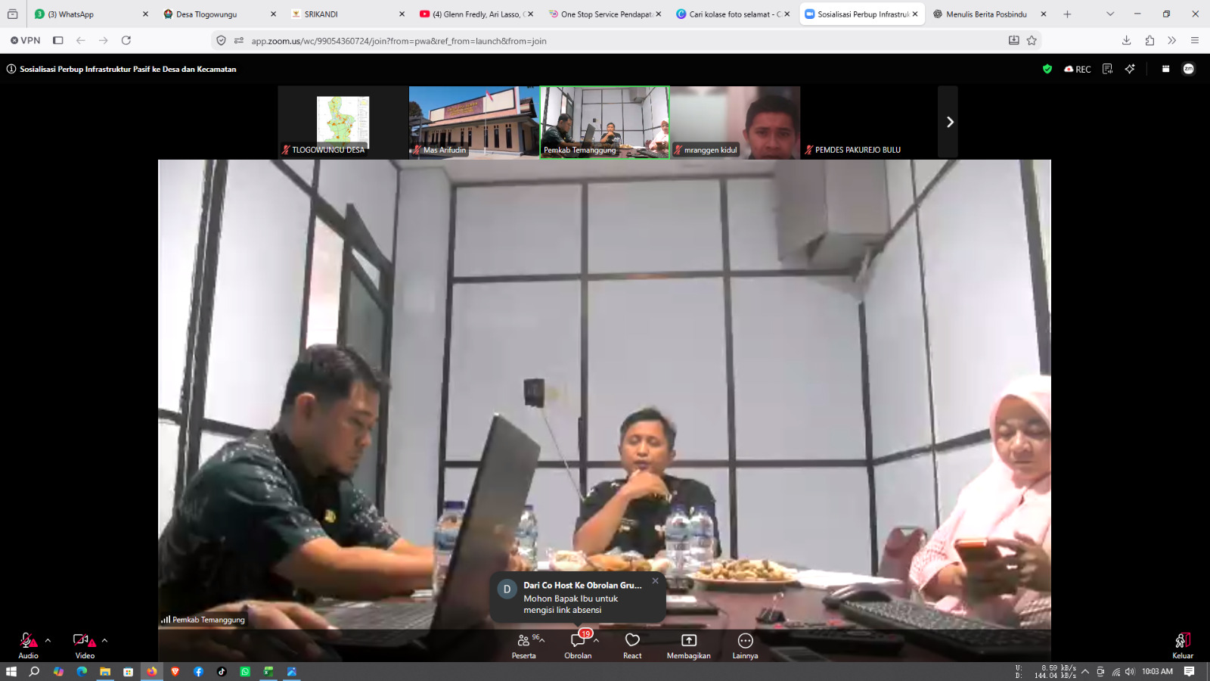
Task: Open the Obrolan chat panel
Action: pyautogui.click(x=577, y=645)
